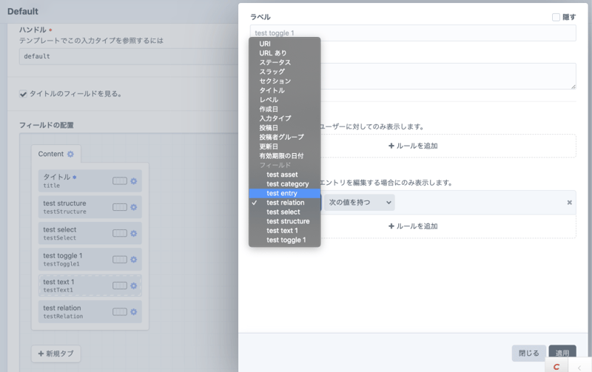The width and height of the screenshot is (592, 372).
Task: Select test entry from dropdown list
Action: 282,193
